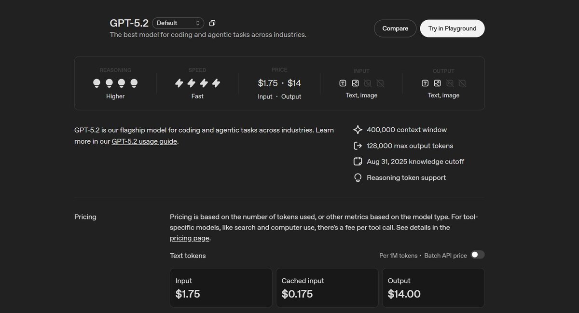Screen dimensions: 579x313
Task: Click the text icon under INPUT
Action: pos(343,83)
